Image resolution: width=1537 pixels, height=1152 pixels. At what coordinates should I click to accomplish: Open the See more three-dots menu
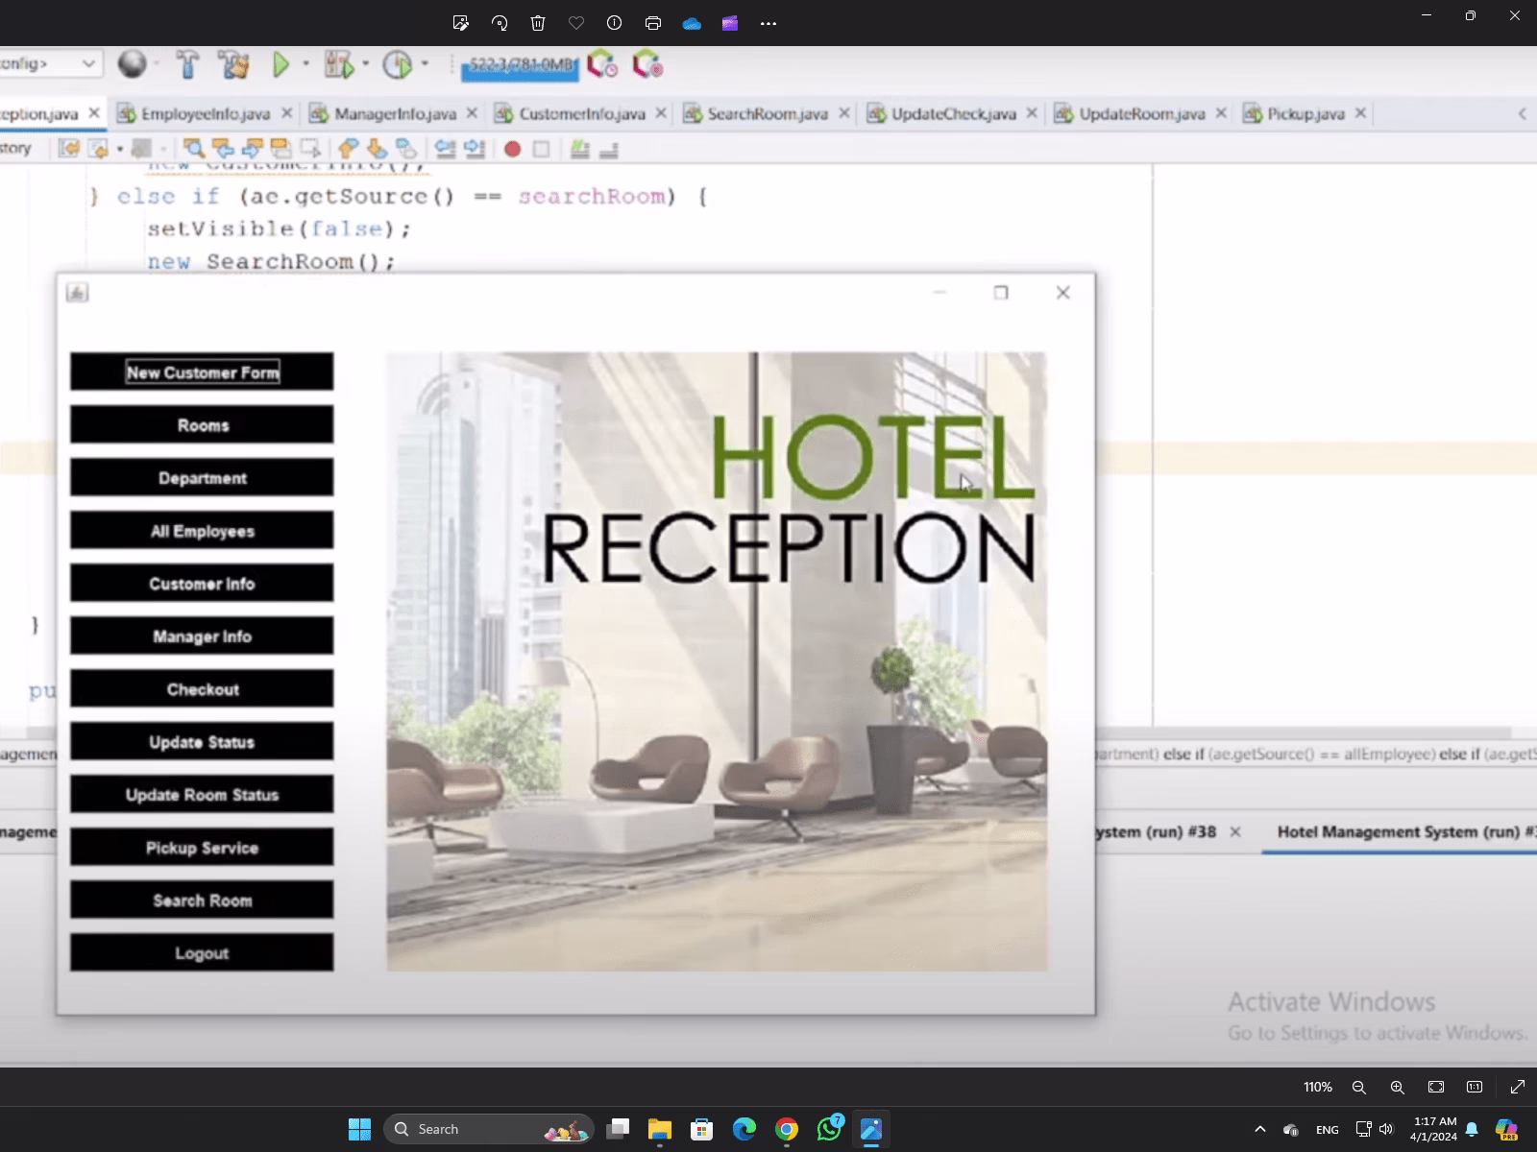pyautogui.click(x=768, y=23)
